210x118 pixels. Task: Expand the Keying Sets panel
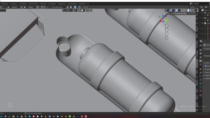[206, 69]
